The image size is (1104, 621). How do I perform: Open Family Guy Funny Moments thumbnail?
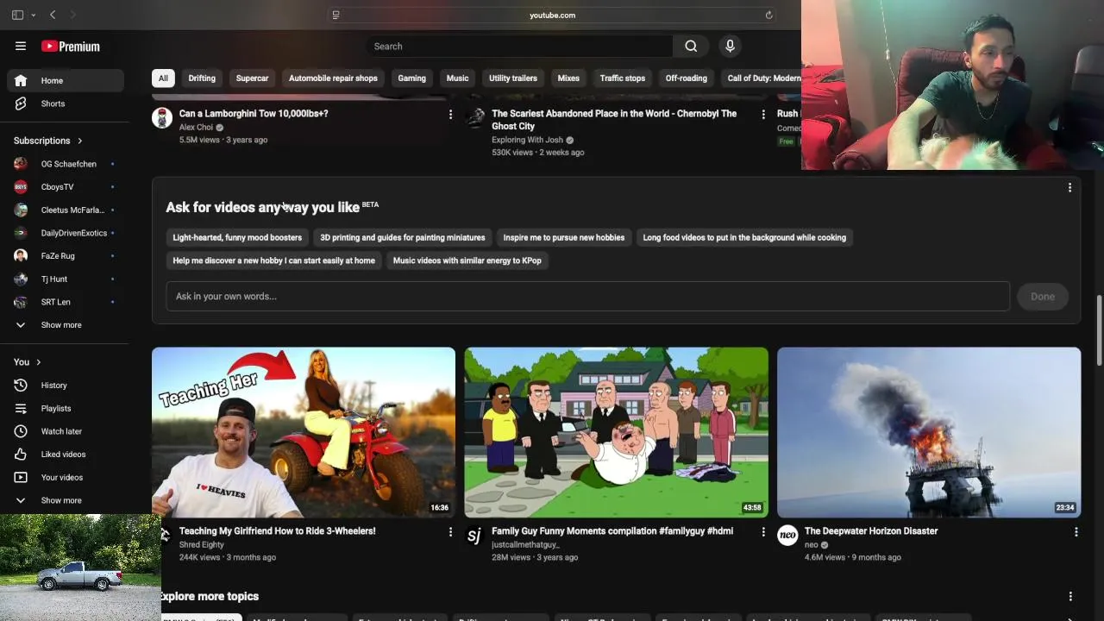coord(616,432)
